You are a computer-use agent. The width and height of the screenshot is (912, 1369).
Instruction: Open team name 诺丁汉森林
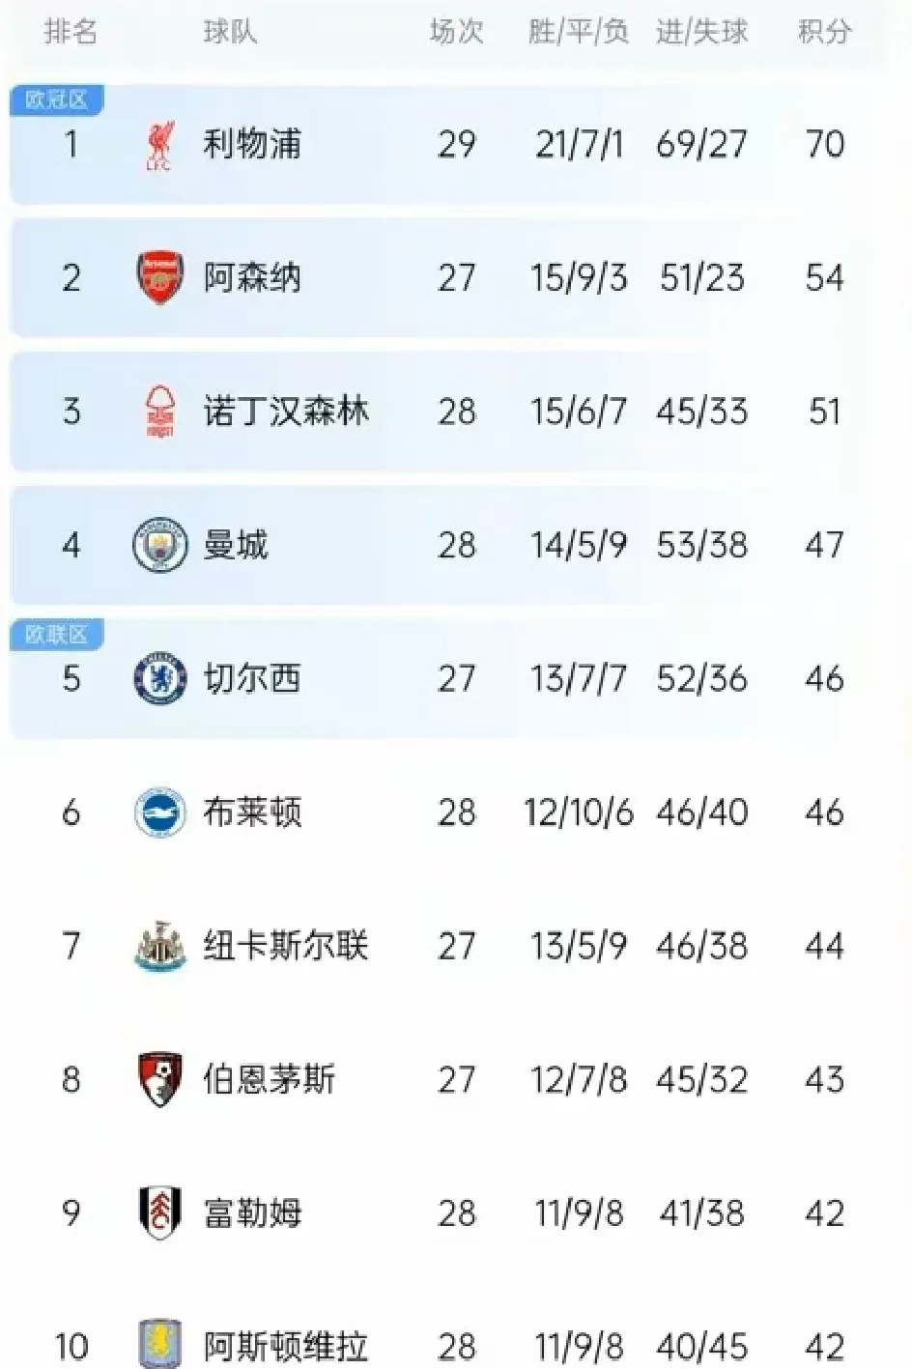tap(286, 412)
